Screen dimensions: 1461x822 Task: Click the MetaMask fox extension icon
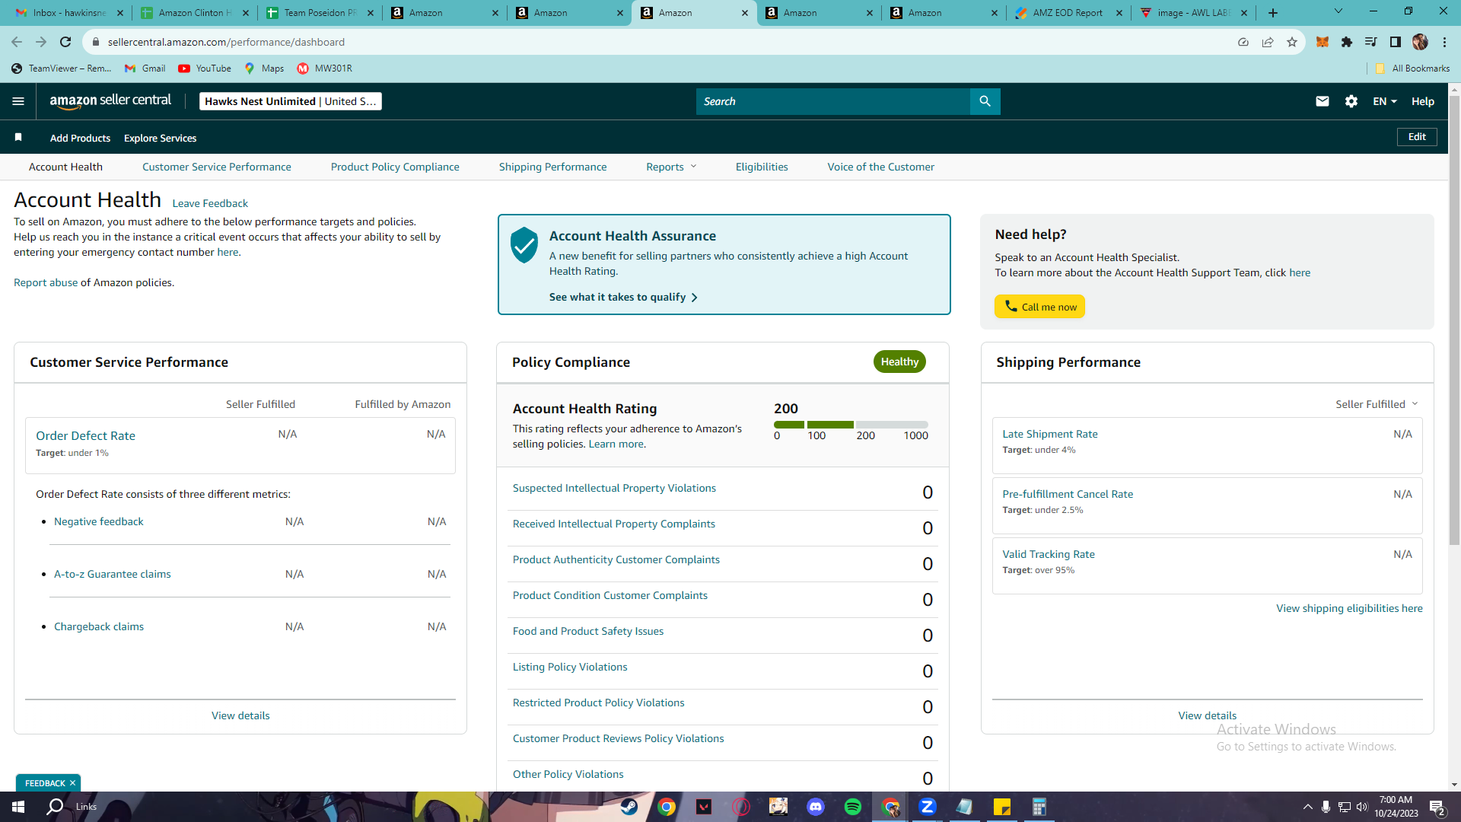1323,42
